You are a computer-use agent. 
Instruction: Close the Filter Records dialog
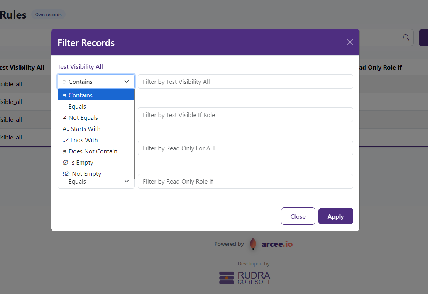pos(298,216)
